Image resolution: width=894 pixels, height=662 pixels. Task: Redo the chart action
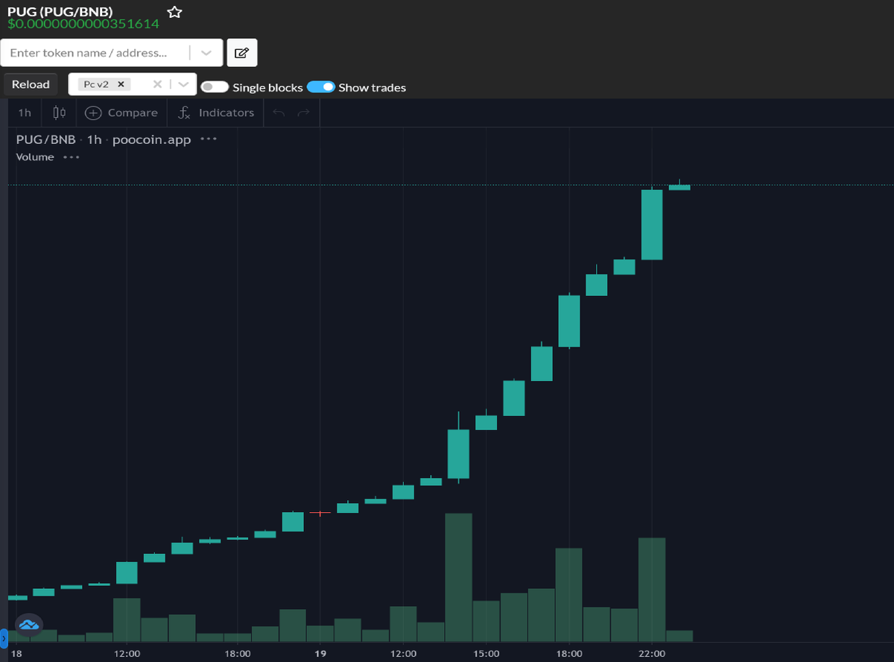tap(303, 113)
